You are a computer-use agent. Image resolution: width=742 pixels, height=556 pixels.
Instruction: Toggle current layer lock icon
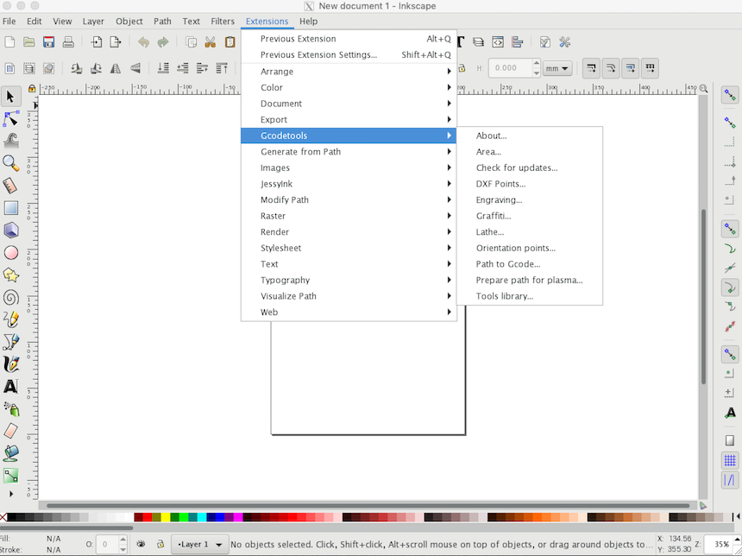(x=160, y=544)
